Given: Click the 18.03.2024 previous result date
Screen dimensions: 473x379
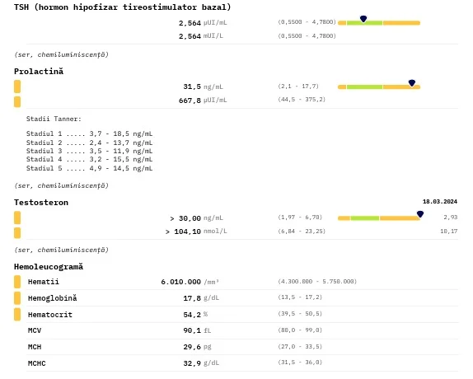Looking at the screenshot, I should (x=440, y=201).
